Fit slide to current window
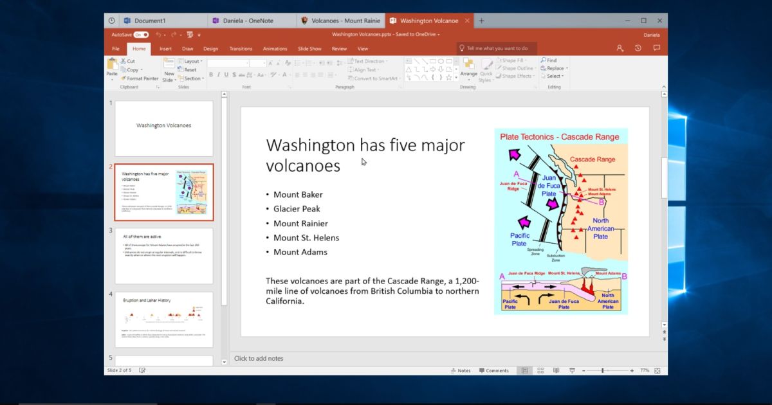 tap(656, 371)
